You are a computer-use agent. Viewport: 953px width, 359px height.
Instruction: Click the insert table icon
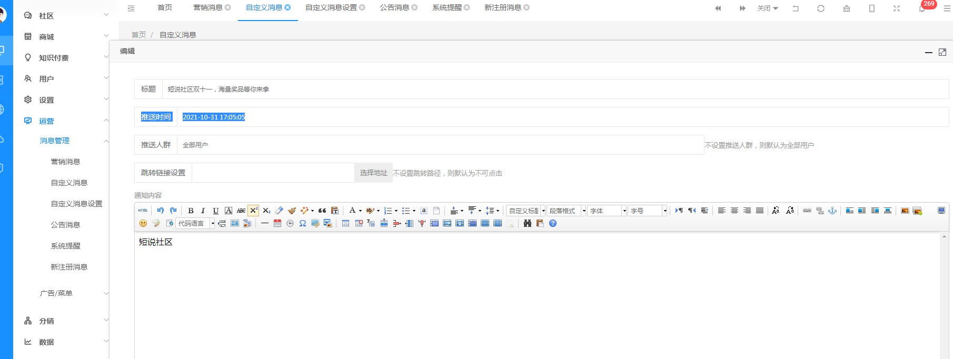[345, 223]
